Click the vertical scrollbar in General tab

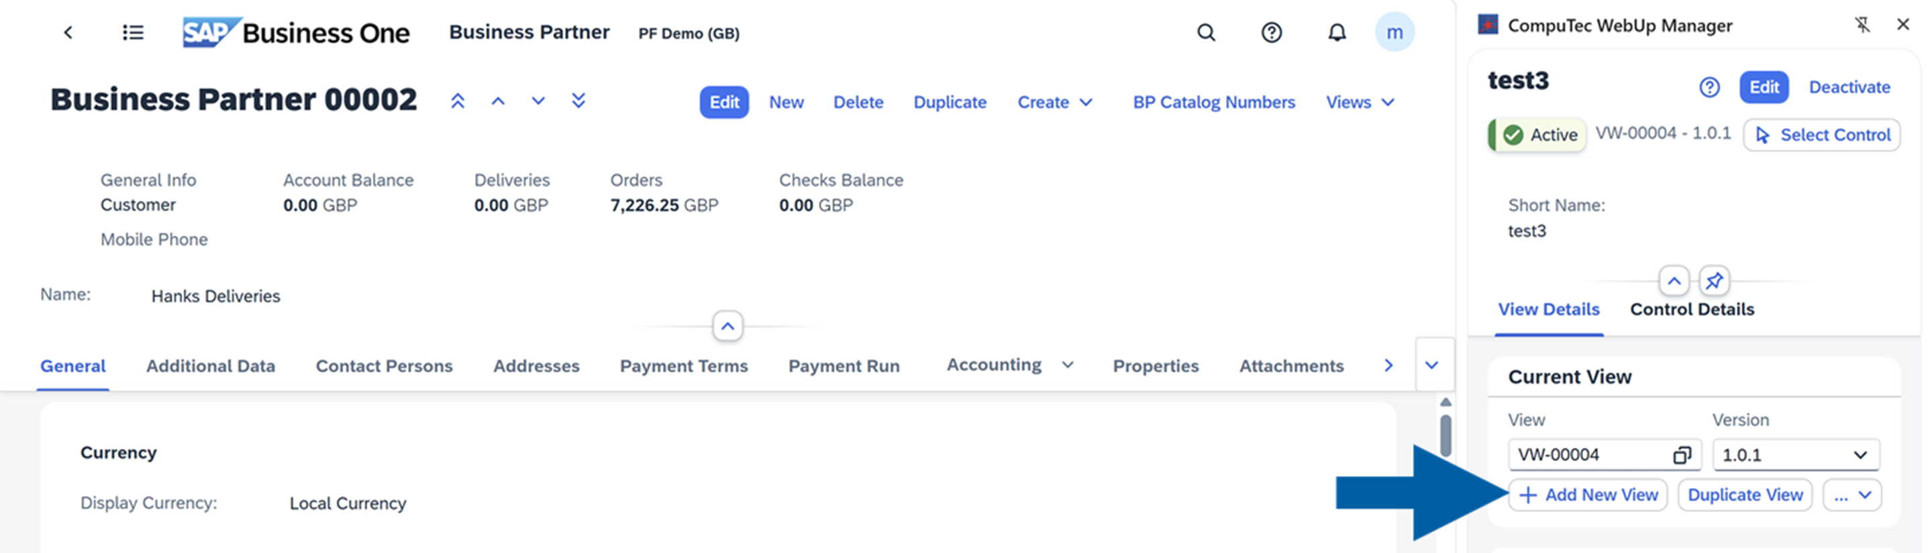(x=1445, y=434)
